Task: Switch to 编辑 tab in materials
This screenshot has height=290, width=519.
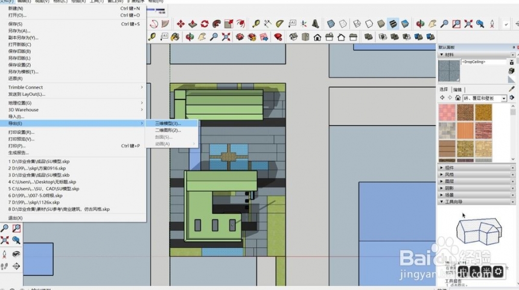Action: [x=457, y=90]
